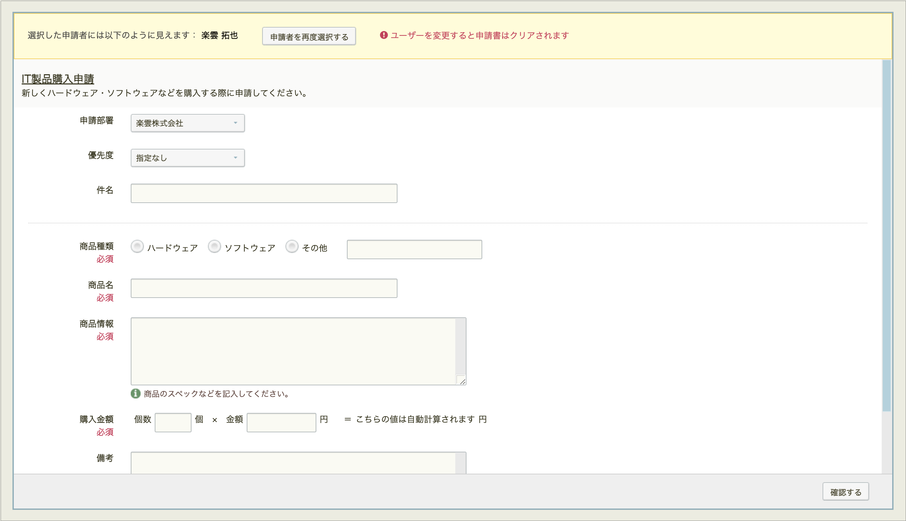
Task: Click the resize grip of the 商品情報 textarea
Action: click(461, 380)
